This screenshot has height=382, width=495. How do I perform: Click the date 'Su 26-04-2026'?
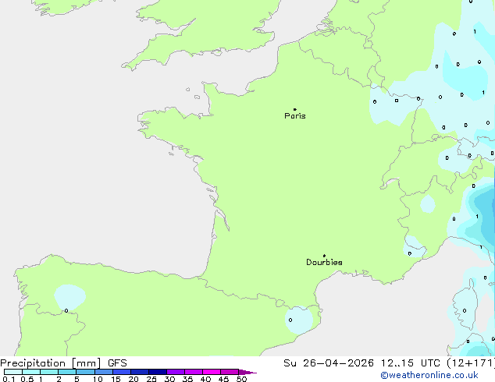click(329, 363)
